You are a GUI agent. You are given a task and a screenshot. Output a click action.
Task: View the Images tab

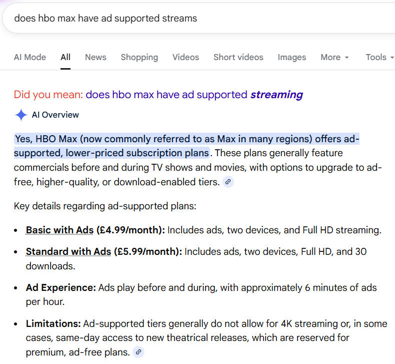[x=291, y=57]
